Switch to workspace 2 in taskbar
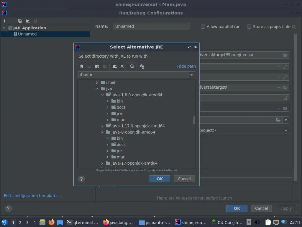The image size is (302, 227). tap(20, 223)
